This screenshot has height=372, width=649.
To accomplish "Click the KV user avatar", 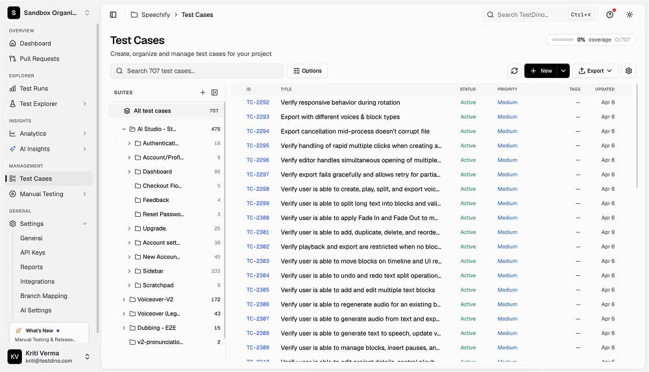I will (14, 356).
